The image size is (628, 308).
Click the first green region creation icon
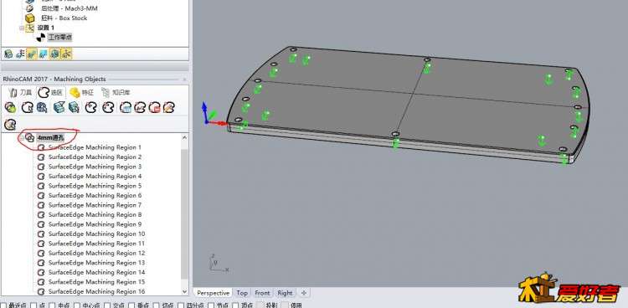point(10,107)
